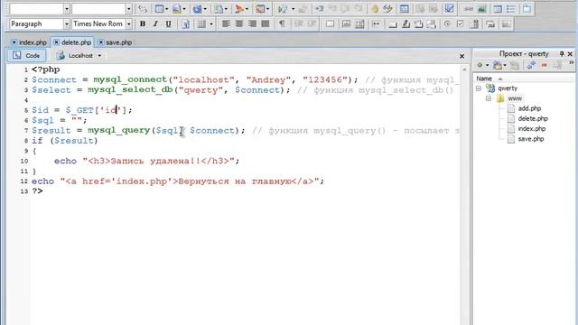The height and width of the screenshot is (325, 578).
Task: Align text to the left
Action: click(226, 24)
